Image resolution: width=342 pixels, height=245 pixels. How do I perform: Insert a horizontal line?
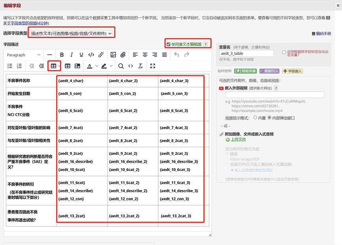49,55
